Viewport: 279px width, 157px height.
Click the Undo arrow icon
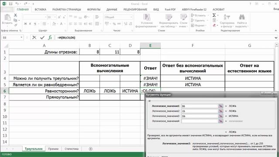click(17, 4)
